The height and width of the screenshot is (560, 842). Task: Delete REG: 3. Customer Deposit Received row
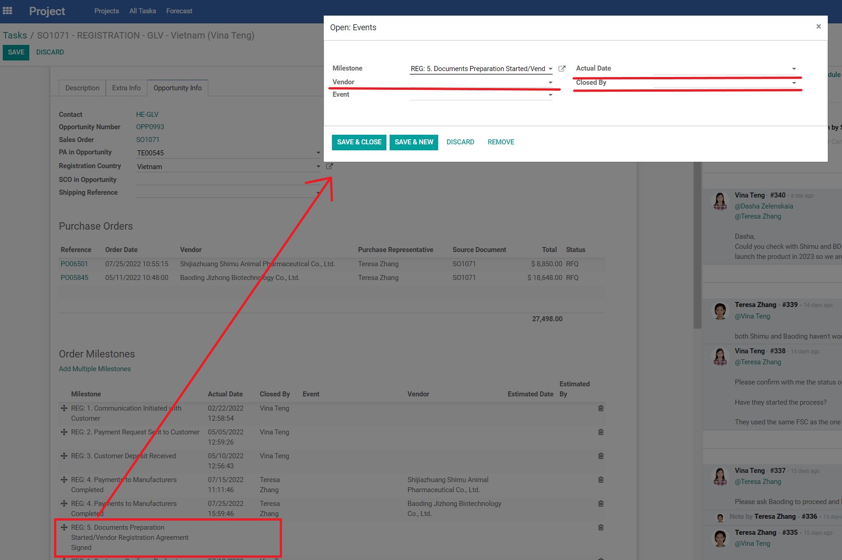pos(601,456)
